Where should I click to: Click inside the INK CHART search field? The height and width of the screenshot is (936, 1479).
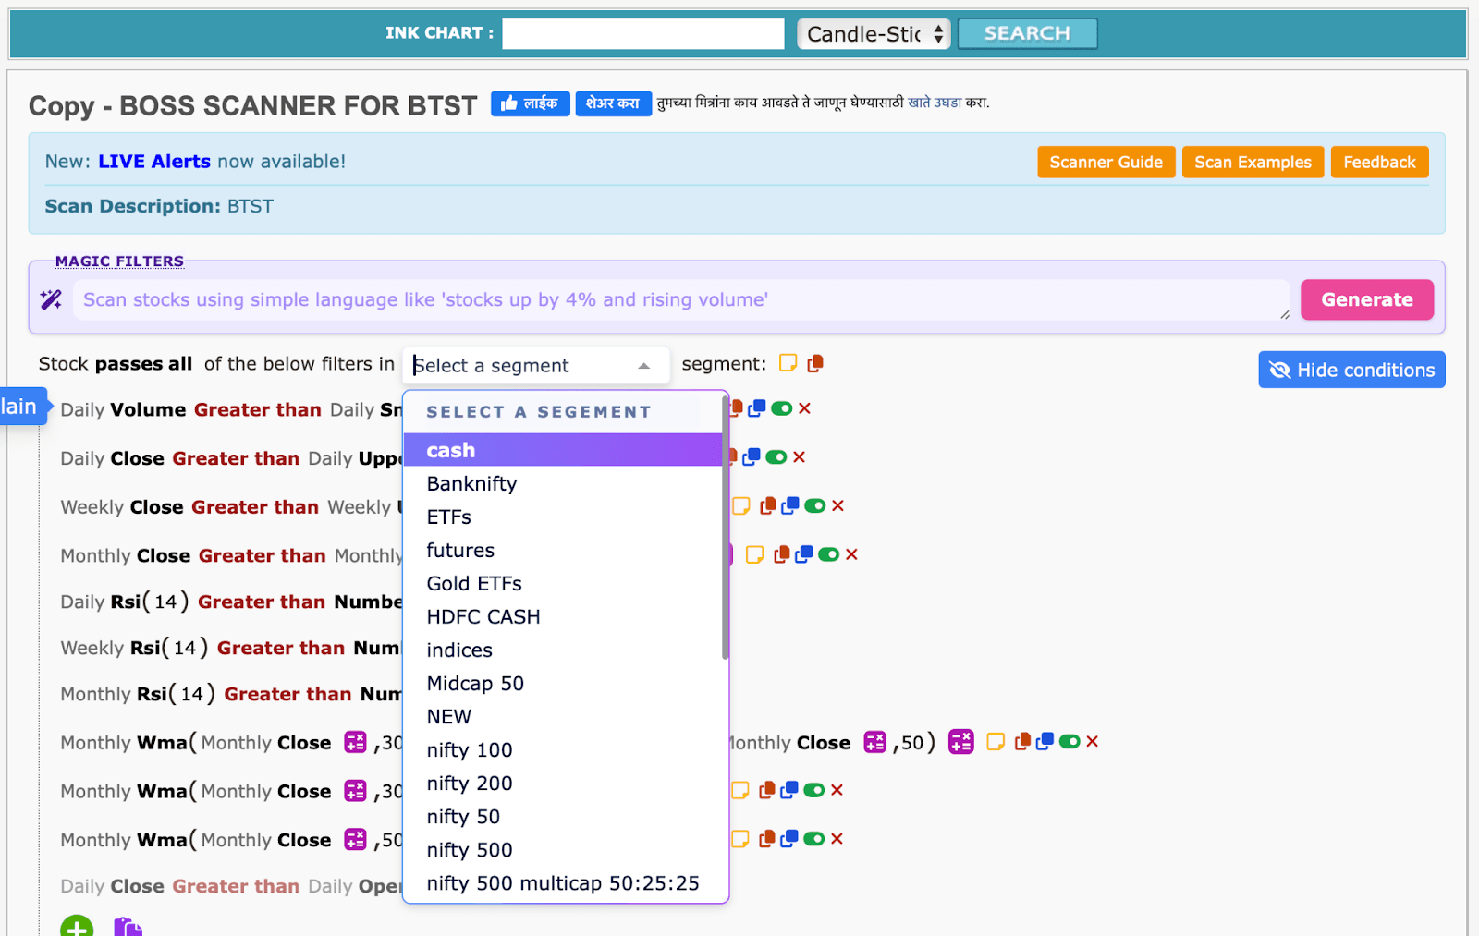point(642,33)
